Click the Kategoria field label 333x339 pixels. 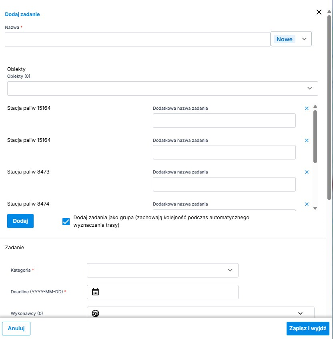pyautogui.click(x=20, y=270)
